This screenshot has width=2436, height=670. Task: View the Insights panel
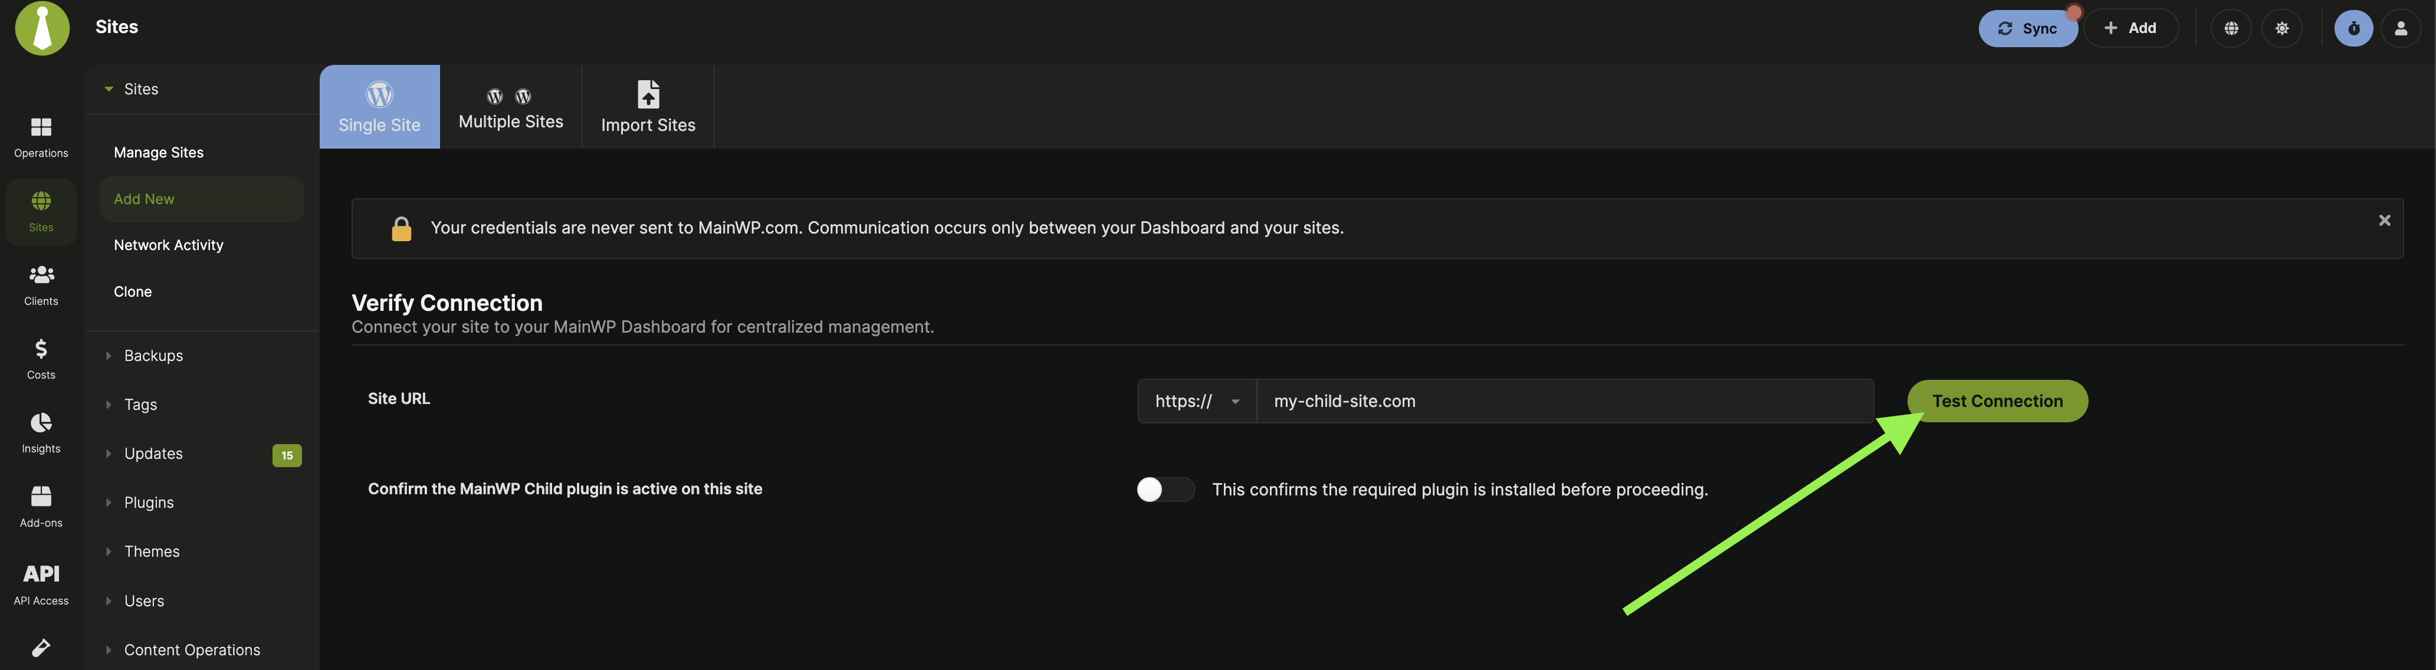pyautogui.click(x=41, y=431)
